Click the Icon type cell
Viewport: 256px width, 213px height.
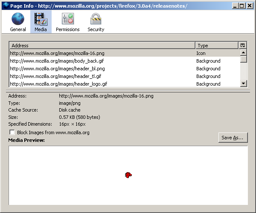click(x=201, y=53)
